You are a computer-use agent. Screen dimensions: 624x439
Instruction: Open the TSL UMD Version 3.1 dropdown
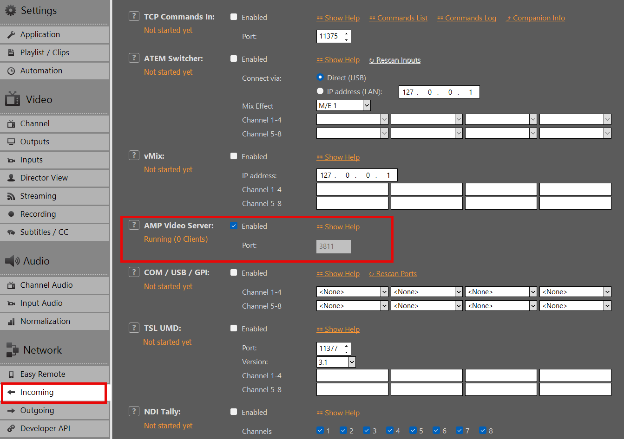pyautogui.click(x=336, y=362)
